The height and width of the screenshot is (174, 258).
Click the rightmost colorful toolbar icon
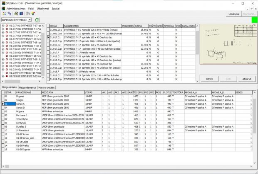coord(33,14)
